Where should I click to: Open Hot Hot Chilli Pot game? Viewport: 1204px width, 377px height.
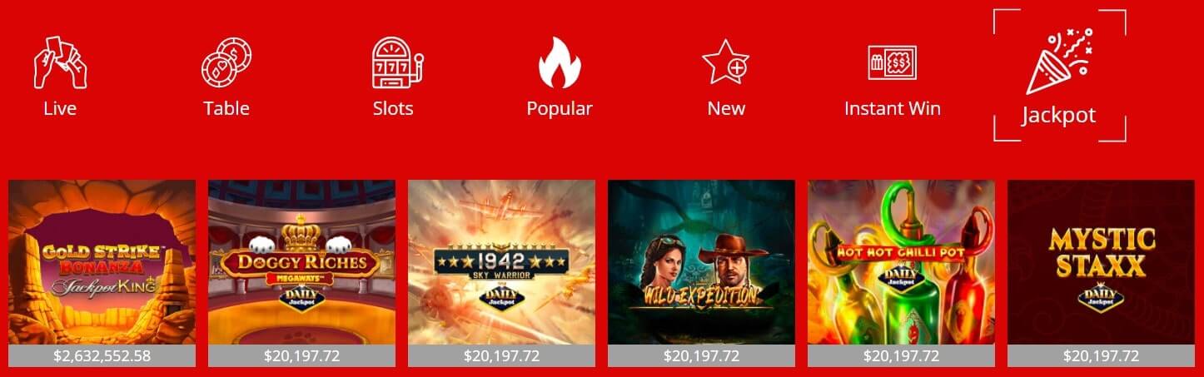(901, 262)
